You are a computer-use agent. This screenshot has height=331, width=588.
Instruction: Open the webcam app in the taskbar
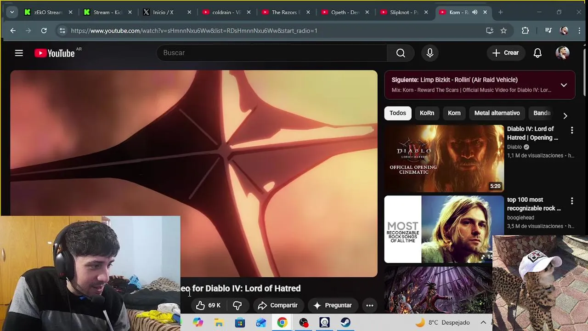(x=324, y=322)
